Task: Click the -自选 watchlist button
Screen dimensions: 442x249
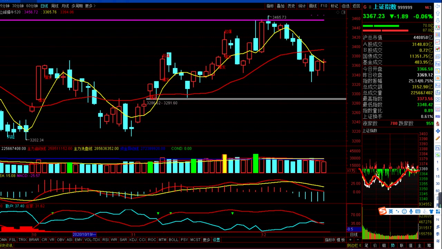Action: click(x=345, y=6)
